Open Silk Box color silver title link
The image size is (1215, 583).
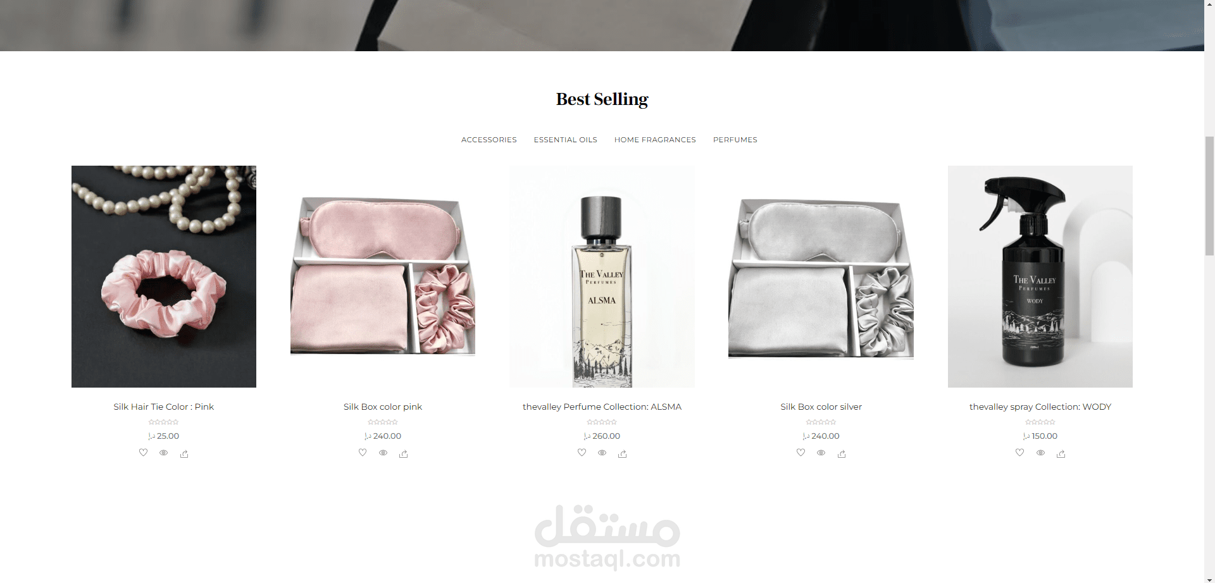coord(821,407)
